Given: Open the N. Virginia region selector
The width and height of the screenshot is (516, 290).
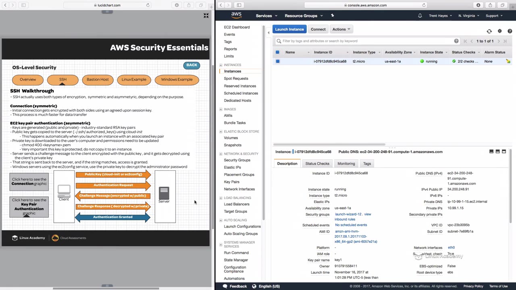Looking at the screenshot, I should 468,16.
